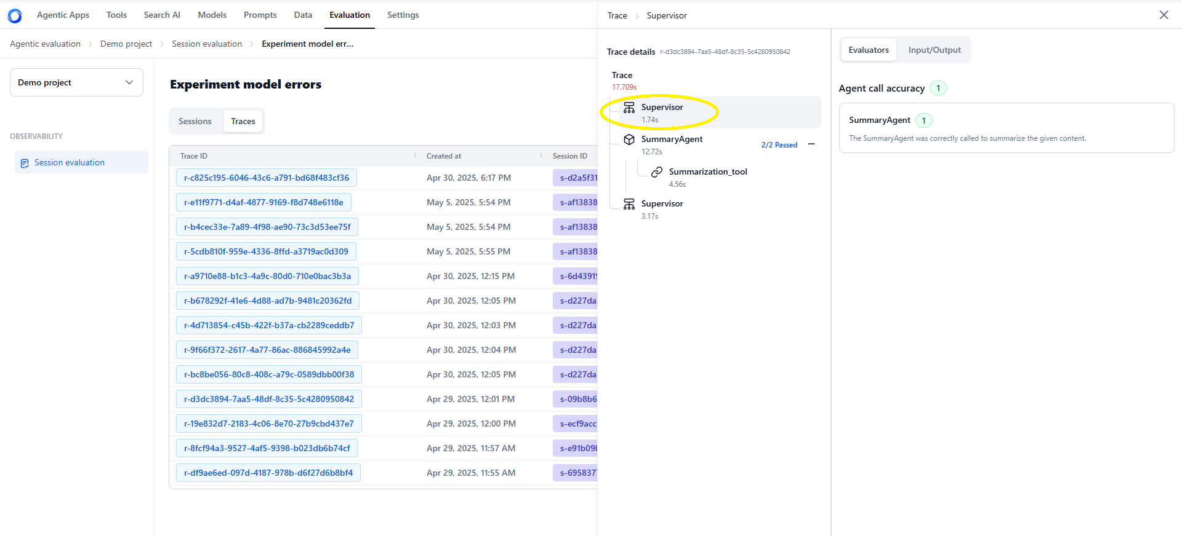The width and height of the screenshot is (1182, 536).
Task: Open session s-e91b09 in the table
Action: tap(575, 448)
